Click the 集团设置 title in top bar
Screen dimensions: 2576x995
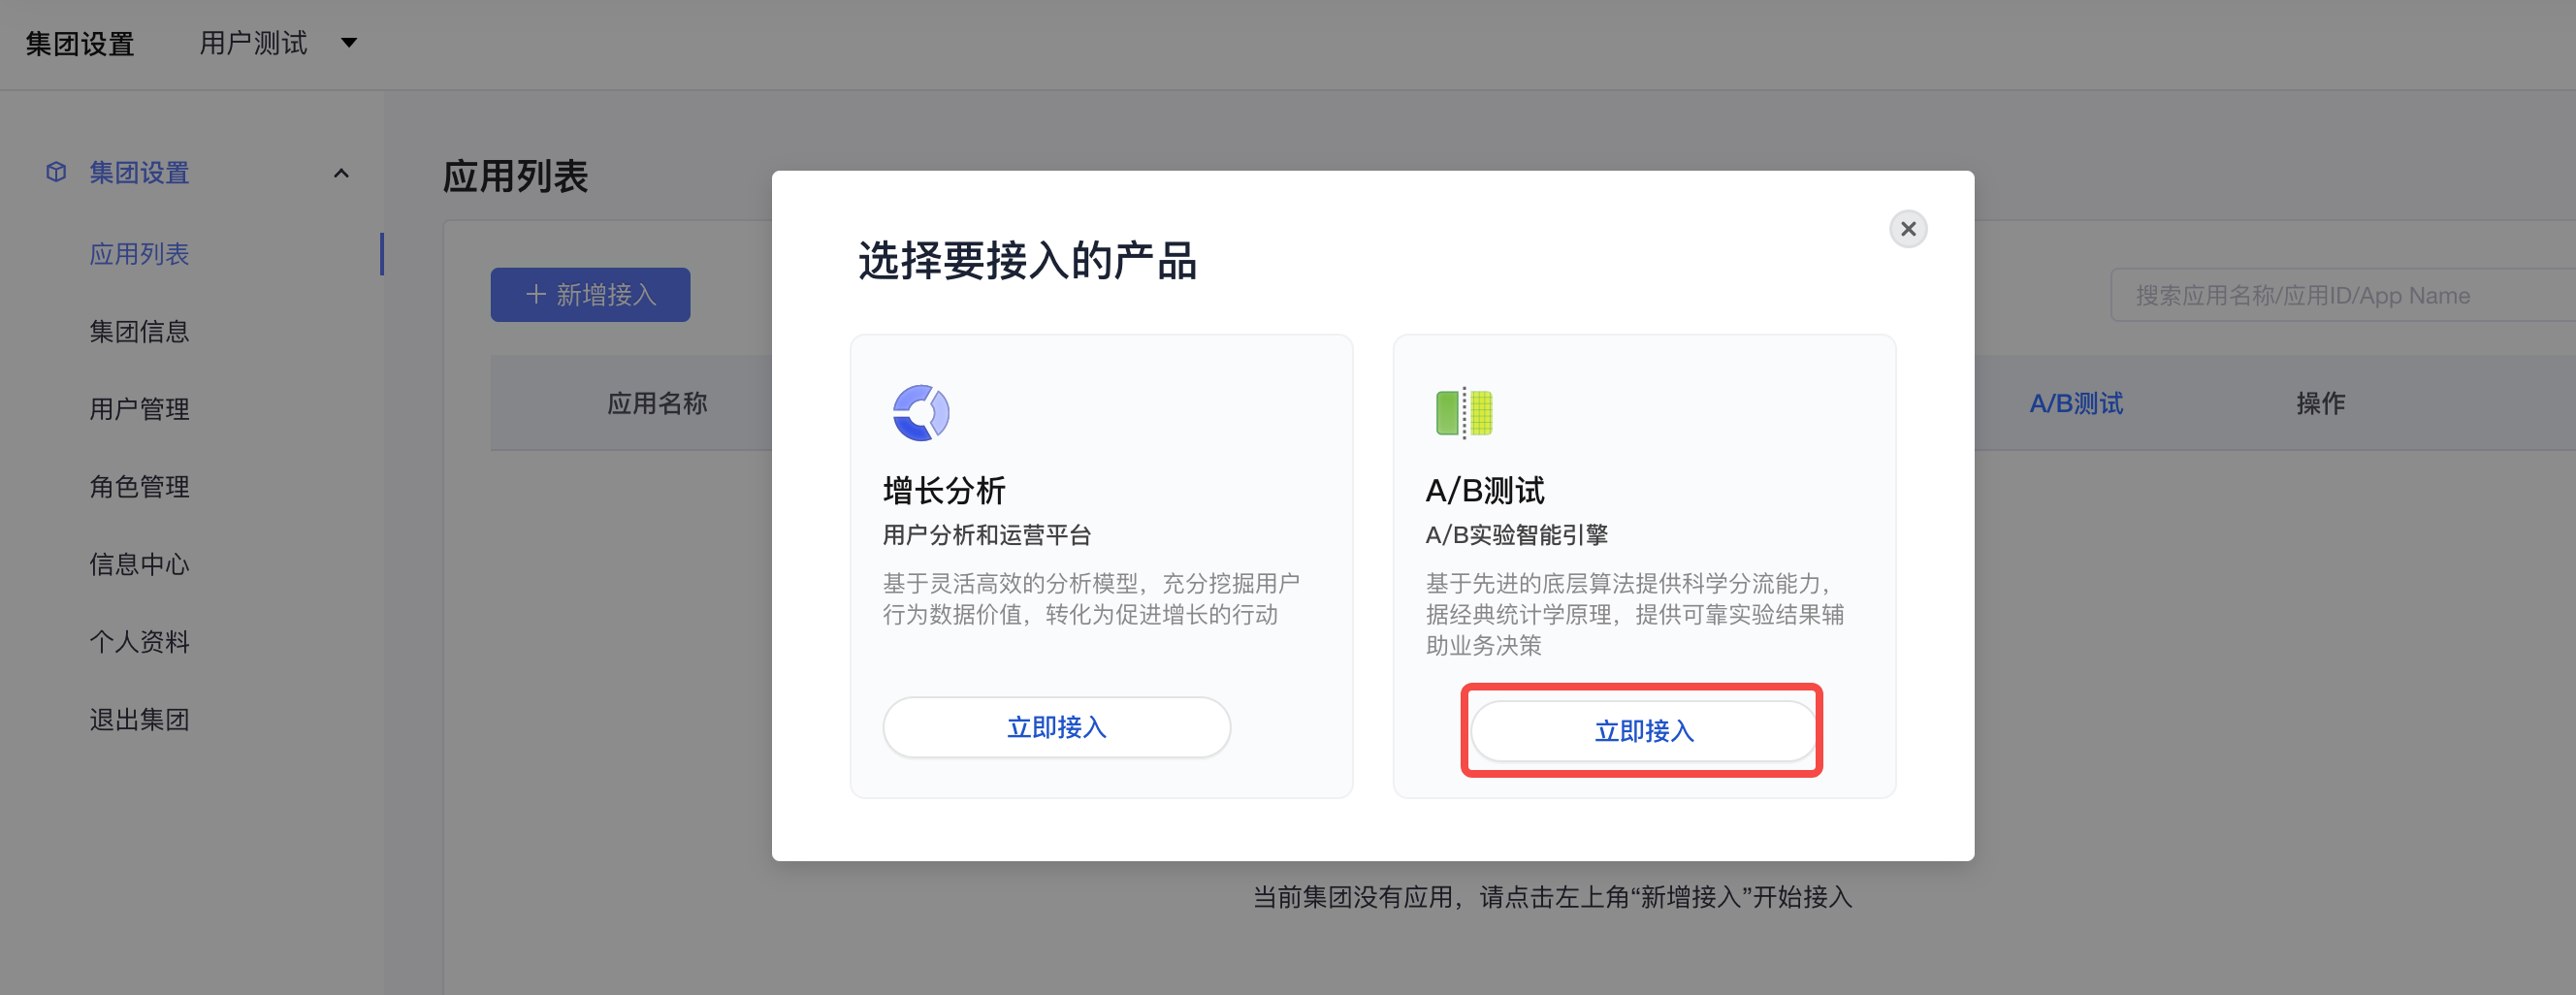click(x=80, y=44)
